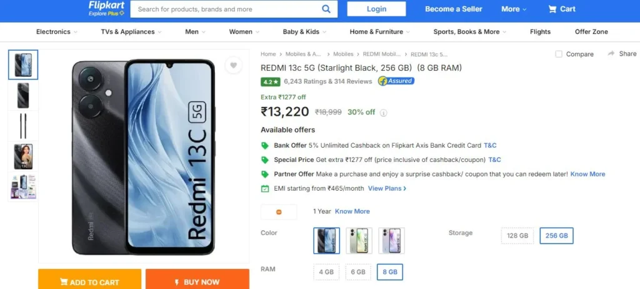Select 128 GB storage option
This screenshot has height=289, width=640.
click(x=517, y=236)
